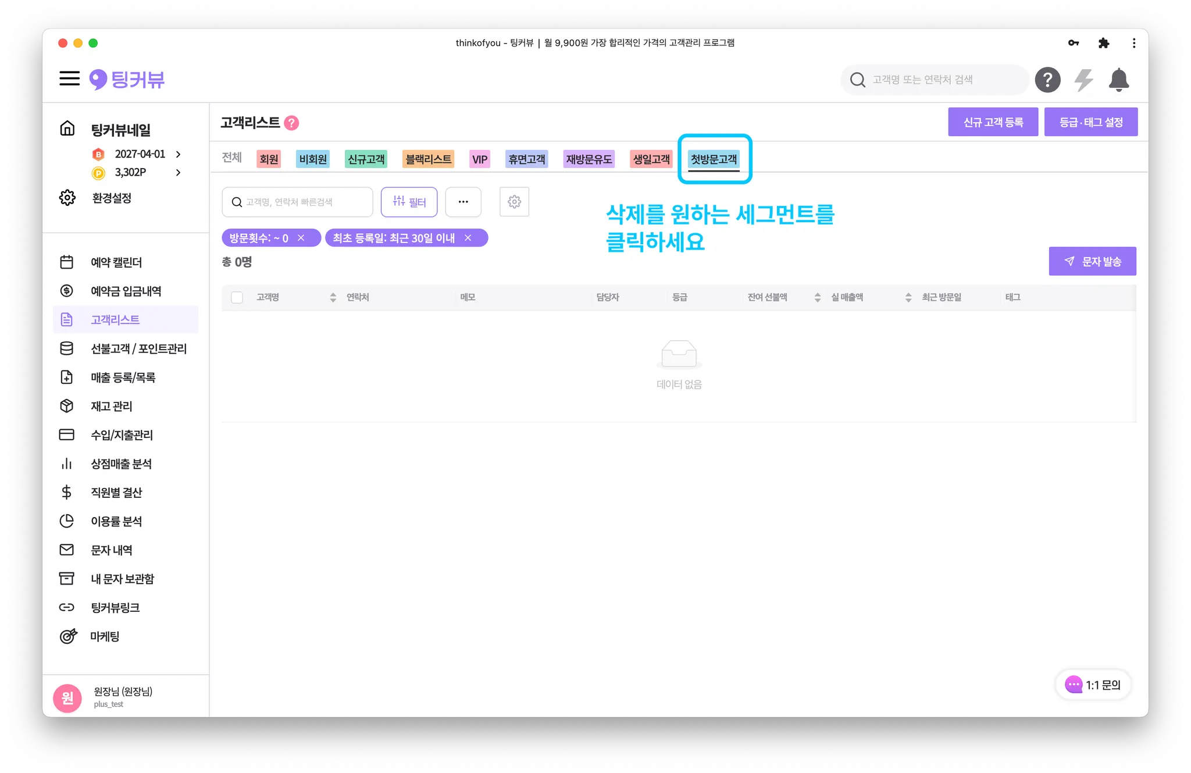Expand the 2027-04-01 subscription chevron

point(179,154)
